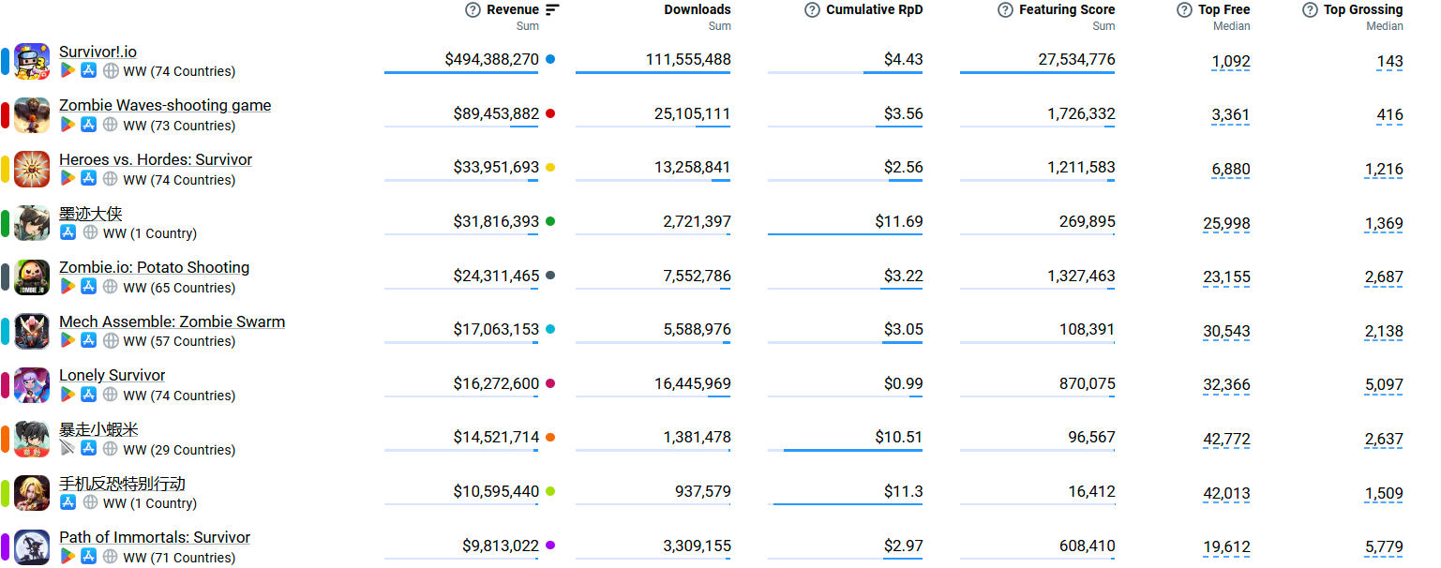Click Top Free value 42,772
The width and height of the screenshot is (1441, 568).
[1227, 439]
